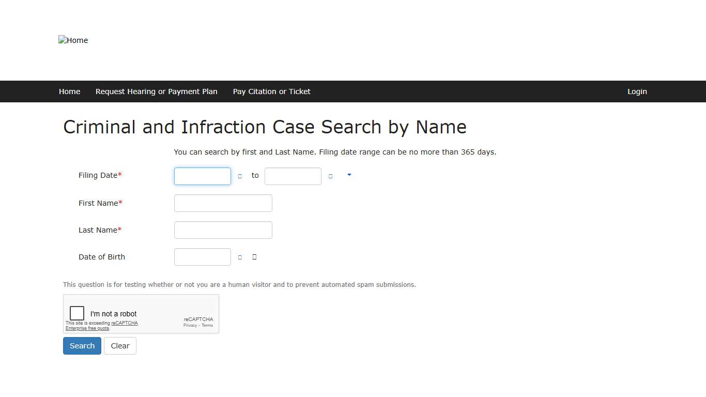Screen dimensions: 706x397
Task: Open the calendar picker for Filing Date end
Action: [x=330, y=176]
